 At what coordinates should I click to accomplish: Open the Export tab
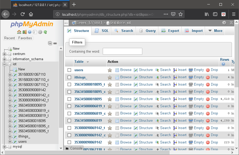coord(170,31)
